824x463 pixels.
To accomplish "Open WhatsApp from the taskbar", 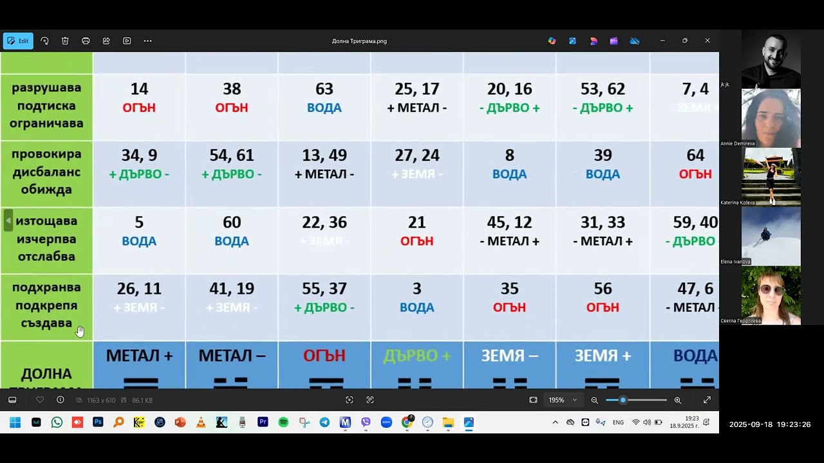I will click(57, 422).
